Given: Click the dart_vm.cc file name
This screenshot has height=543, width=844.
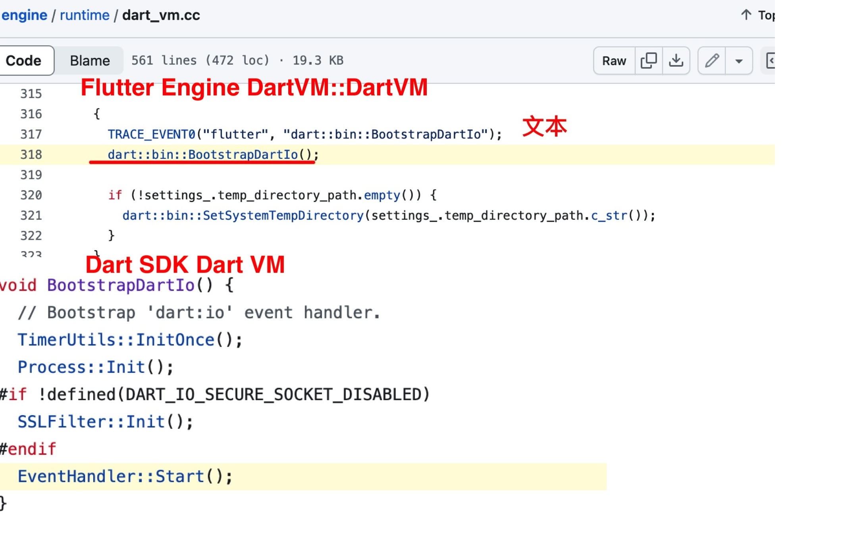Looking at the screenshot, I should [x=161, y=15].
